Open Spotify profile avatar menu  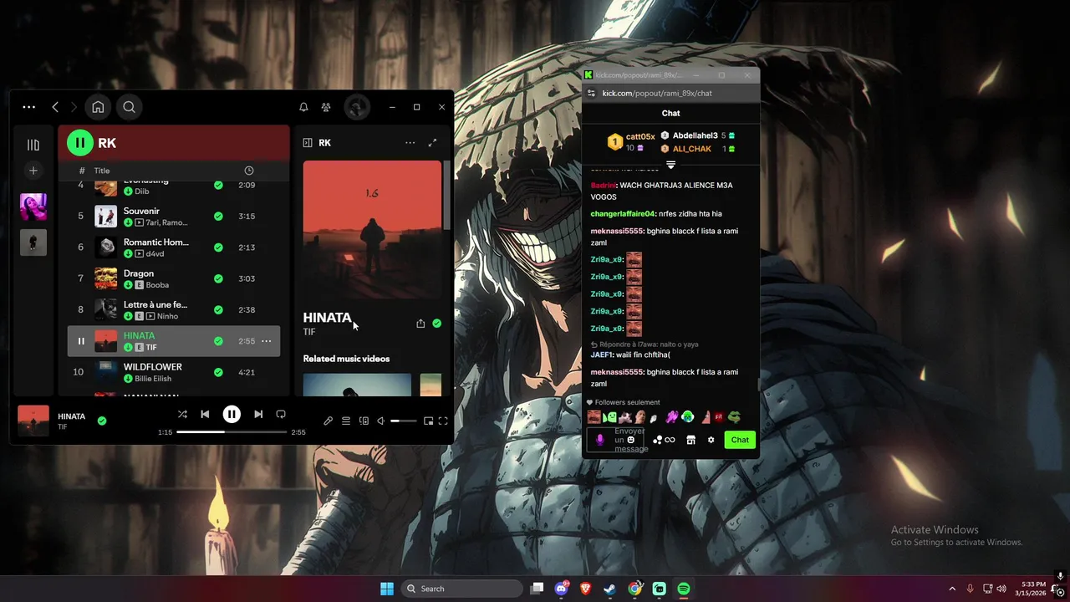357,107
